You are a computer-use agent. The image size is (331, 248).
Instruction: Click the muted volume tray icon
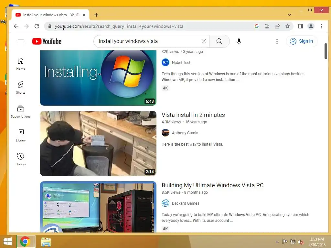[301, 242]
